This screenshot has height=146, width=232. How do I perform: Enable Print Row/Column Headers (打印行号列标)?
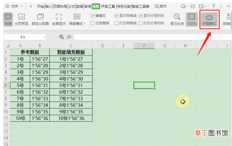pos(141,23)
